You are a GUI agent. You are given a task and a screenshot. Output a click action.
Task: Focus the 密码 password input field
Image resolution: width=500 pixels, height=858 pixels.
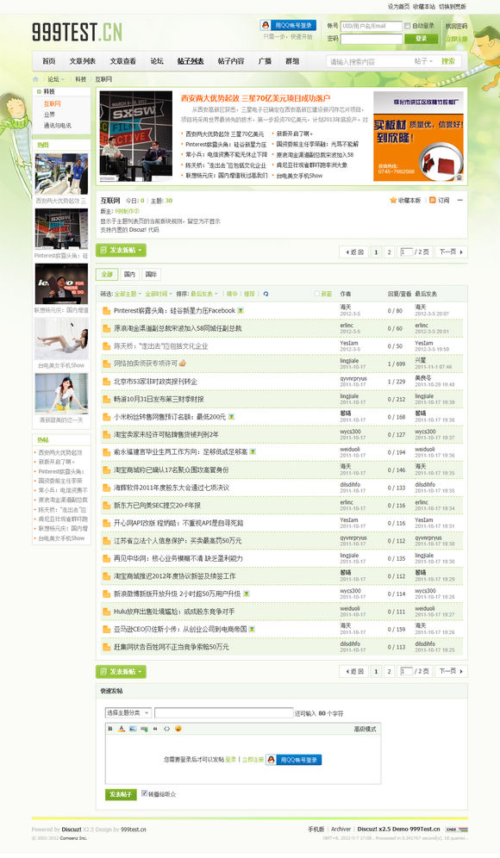coord(372,39)
